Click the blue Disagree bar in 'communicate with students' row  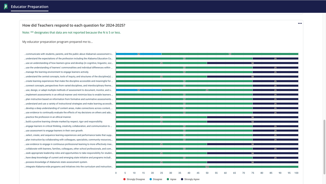tap(139, 54)
